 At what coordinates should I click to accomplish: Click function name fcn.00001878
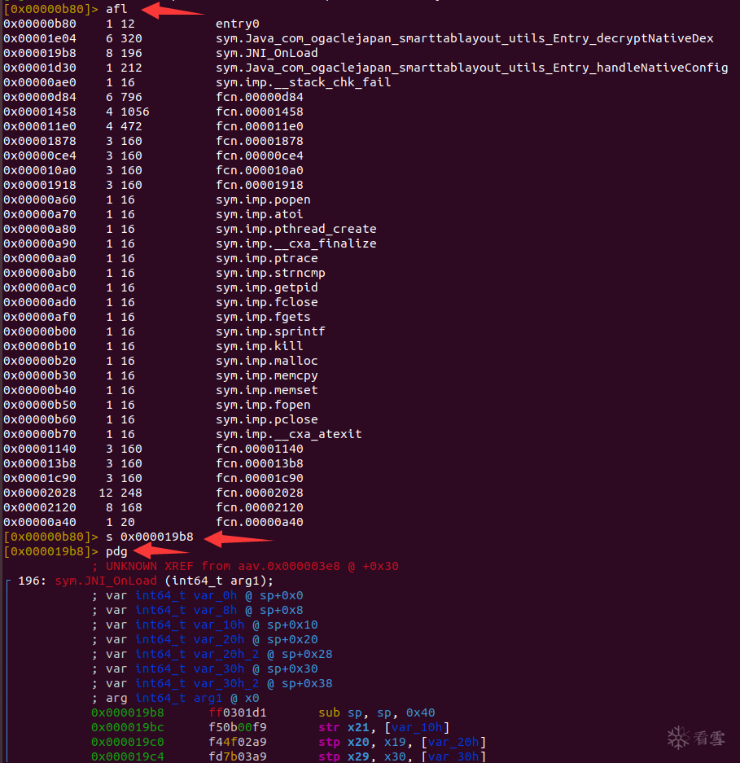260,141
